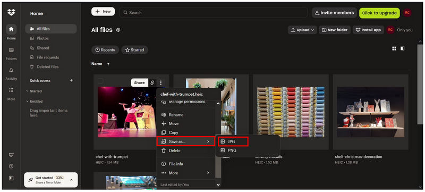Click Name column header

click(97, 64)
